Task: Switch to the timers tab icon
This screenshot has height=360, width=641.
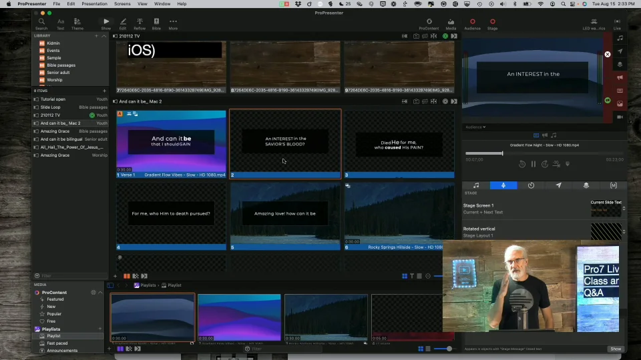Action: click(x=531, y=185)
